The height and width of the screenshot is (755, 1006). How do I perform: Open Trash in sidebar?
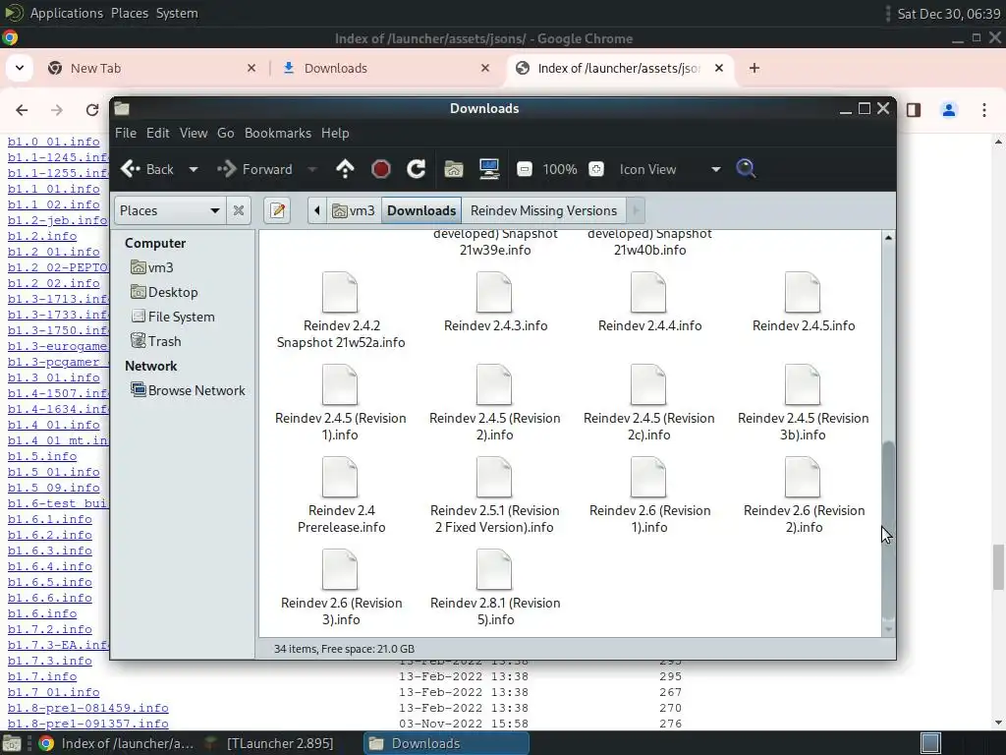156,341
